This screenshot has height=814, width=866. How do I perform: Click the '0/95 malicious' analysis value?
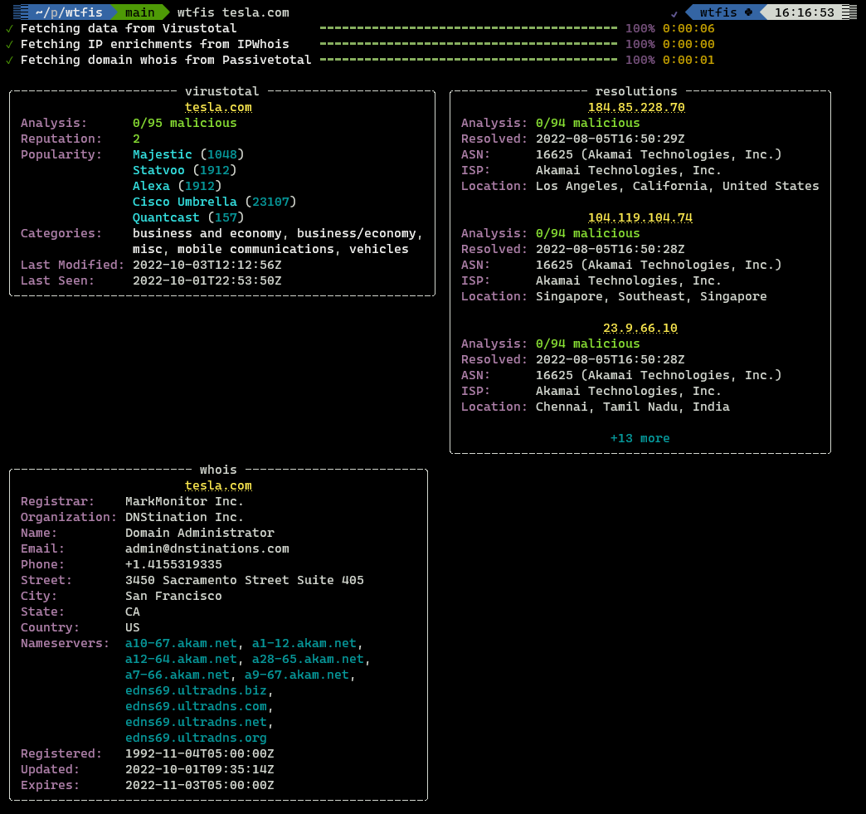(x=184, y=124)
